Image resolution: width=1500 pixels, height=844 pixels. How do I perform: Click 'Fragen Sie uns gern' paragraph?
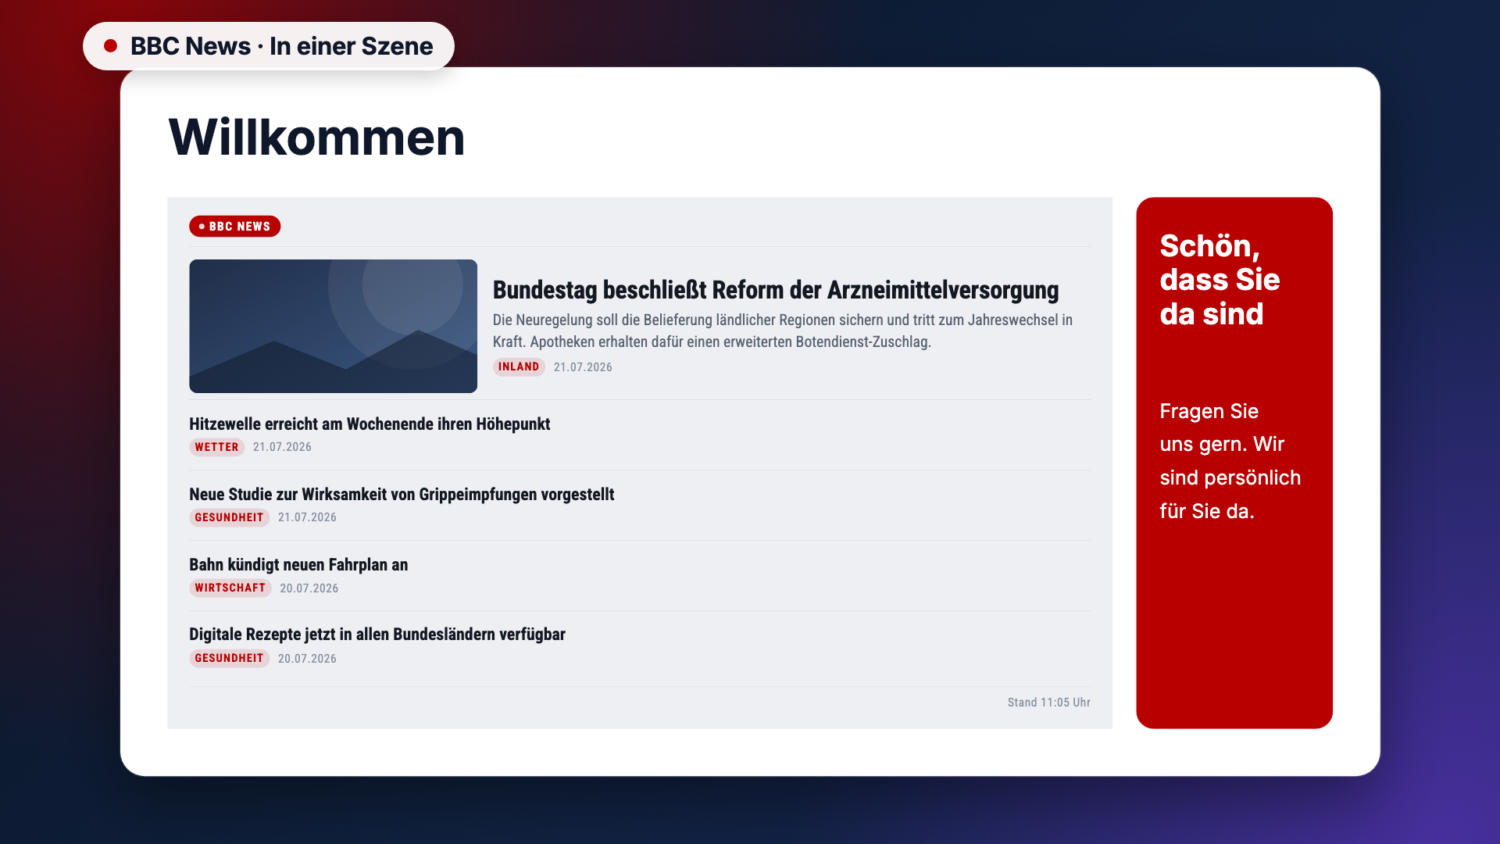[1230, 461]
